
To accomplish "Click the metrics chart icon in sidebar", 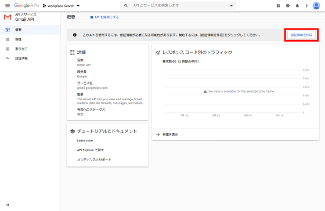I will (x=8, y=39).
